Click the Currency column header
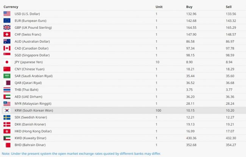The height and width of the screenshot is (157, 246). pos(11,7)
